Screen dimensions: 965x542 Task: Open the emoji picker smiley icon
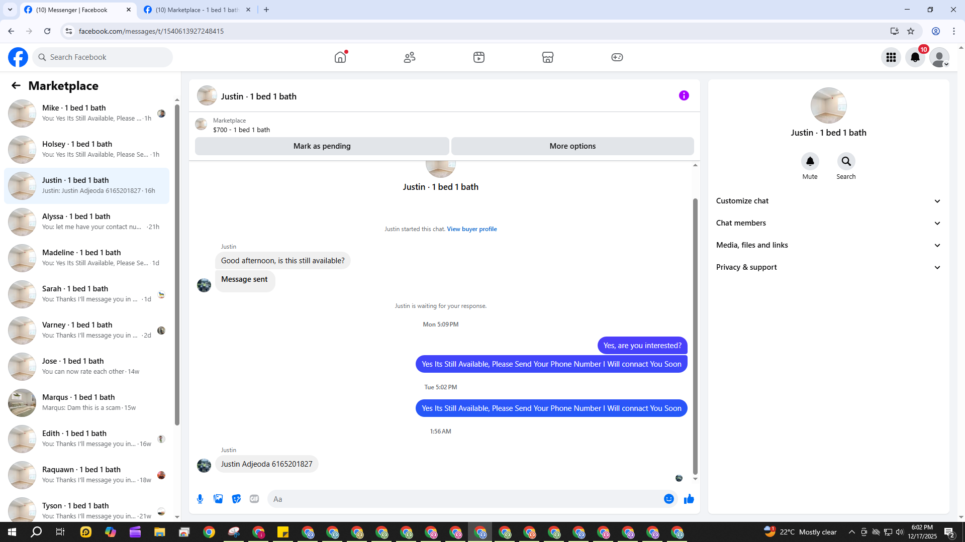(669, 499)
